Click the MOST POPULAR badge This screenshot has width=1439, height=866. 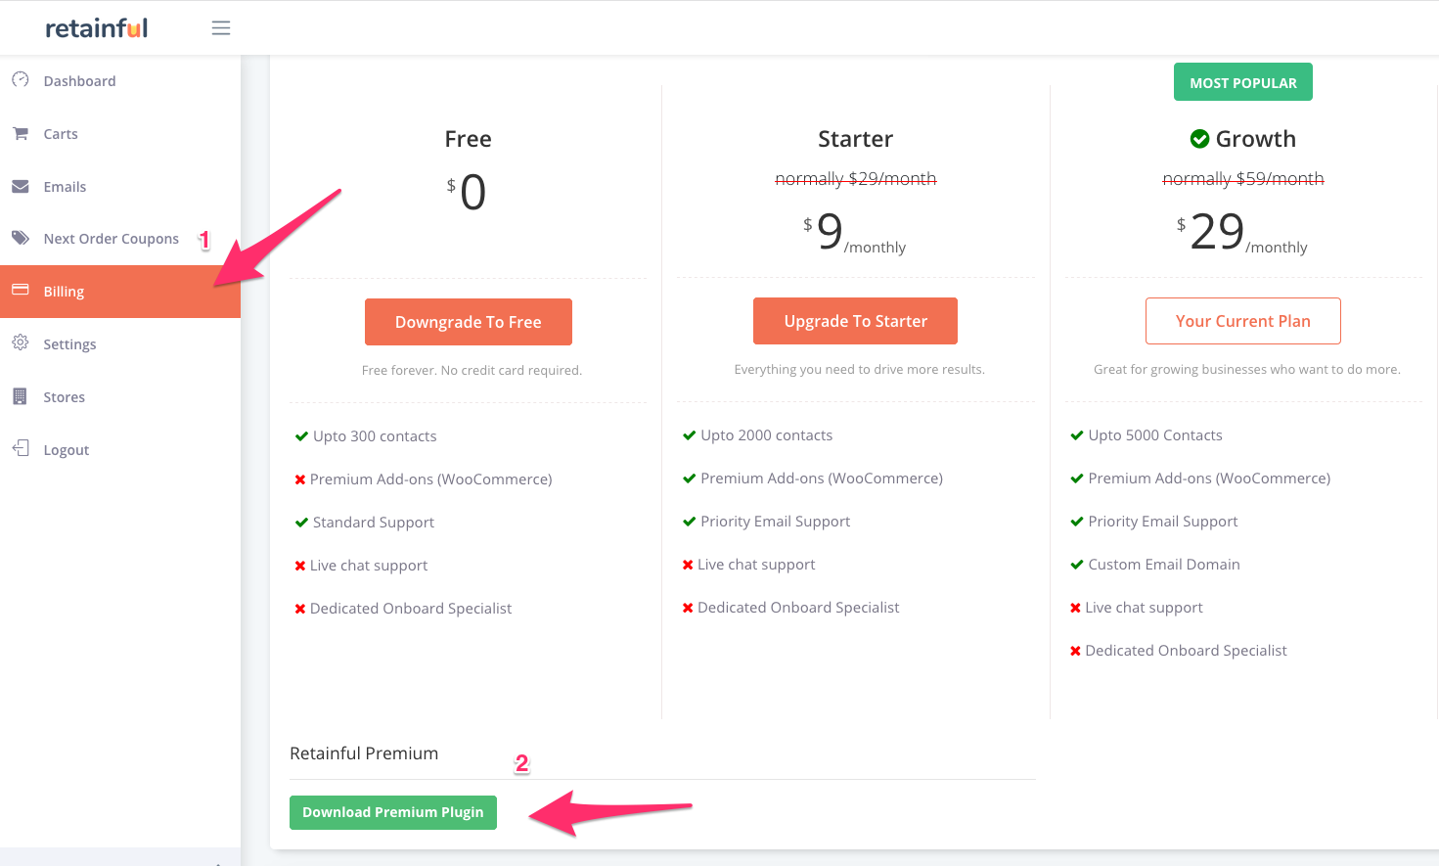point(1243,82)
